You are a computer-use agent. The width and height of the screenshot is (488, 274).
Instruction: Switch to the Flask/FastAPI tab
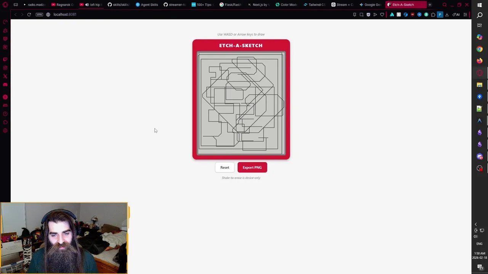[x=231, y=5]
